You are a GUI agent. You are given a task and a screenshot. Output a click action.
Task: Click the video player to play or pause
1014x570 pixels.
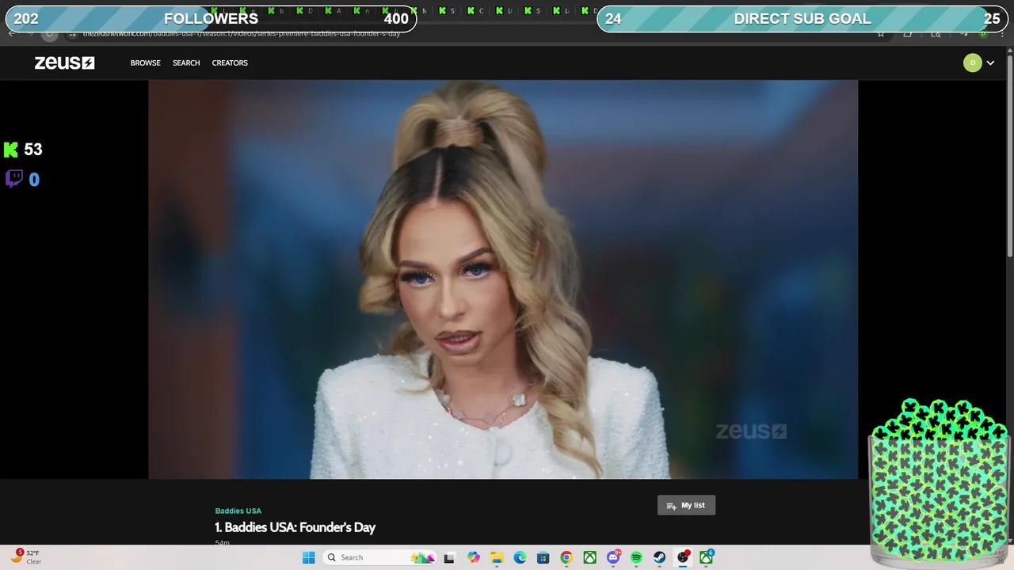point(503,279)
